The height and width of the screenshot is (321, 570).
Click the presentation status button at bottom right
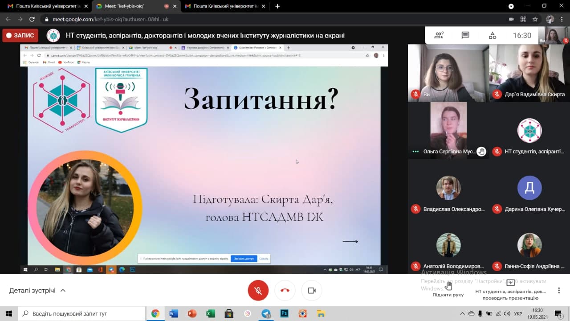(510, 290)
